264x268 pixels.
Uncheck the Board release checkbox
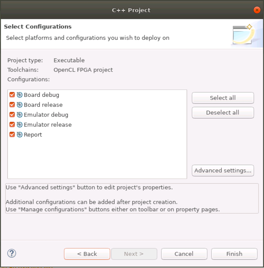[12, 105]
